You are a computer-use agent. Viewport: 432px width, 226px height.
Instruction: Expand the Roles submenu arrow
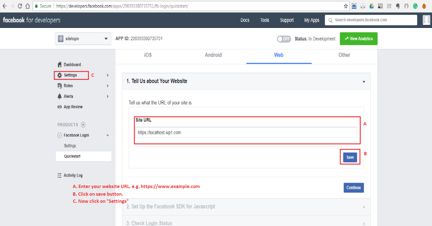108,86
